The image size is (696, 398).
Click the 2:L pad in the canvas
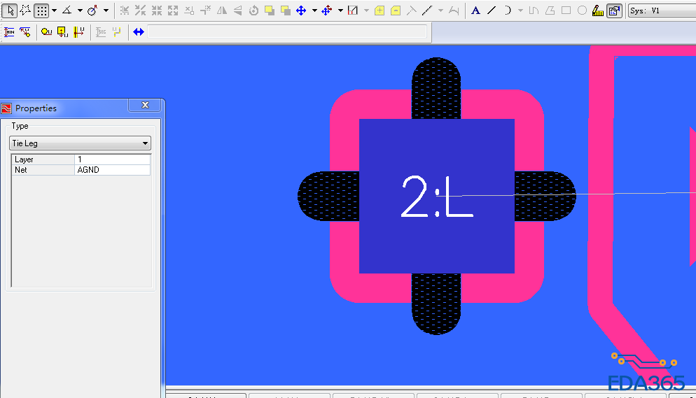[x=436, y=196]
